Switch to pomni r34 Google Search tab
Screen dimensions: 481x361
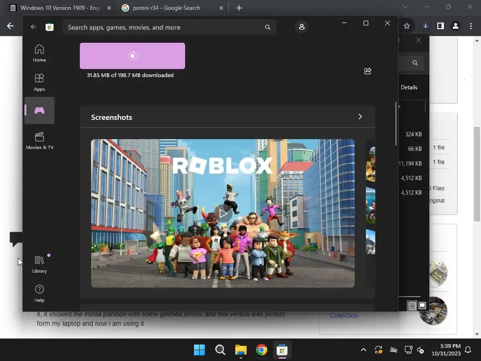(166, 8)
